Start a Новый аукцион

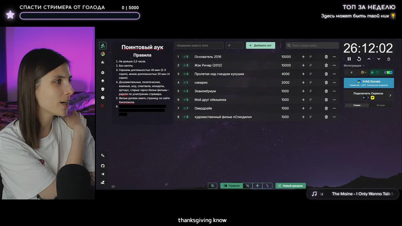click(x=291, y=186)
